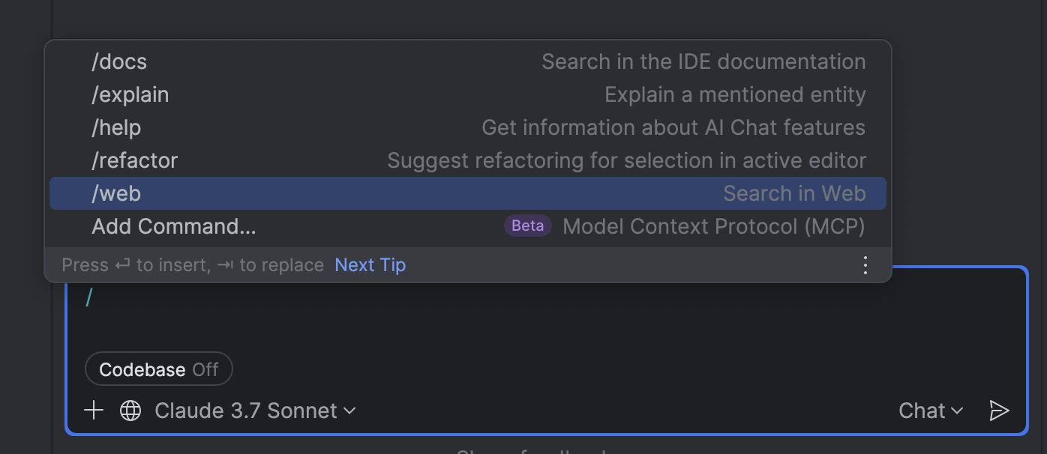Viewport: 1047px width, 454px height.
Task: Click the plus attach-context icon
Action: click(94, 411)
